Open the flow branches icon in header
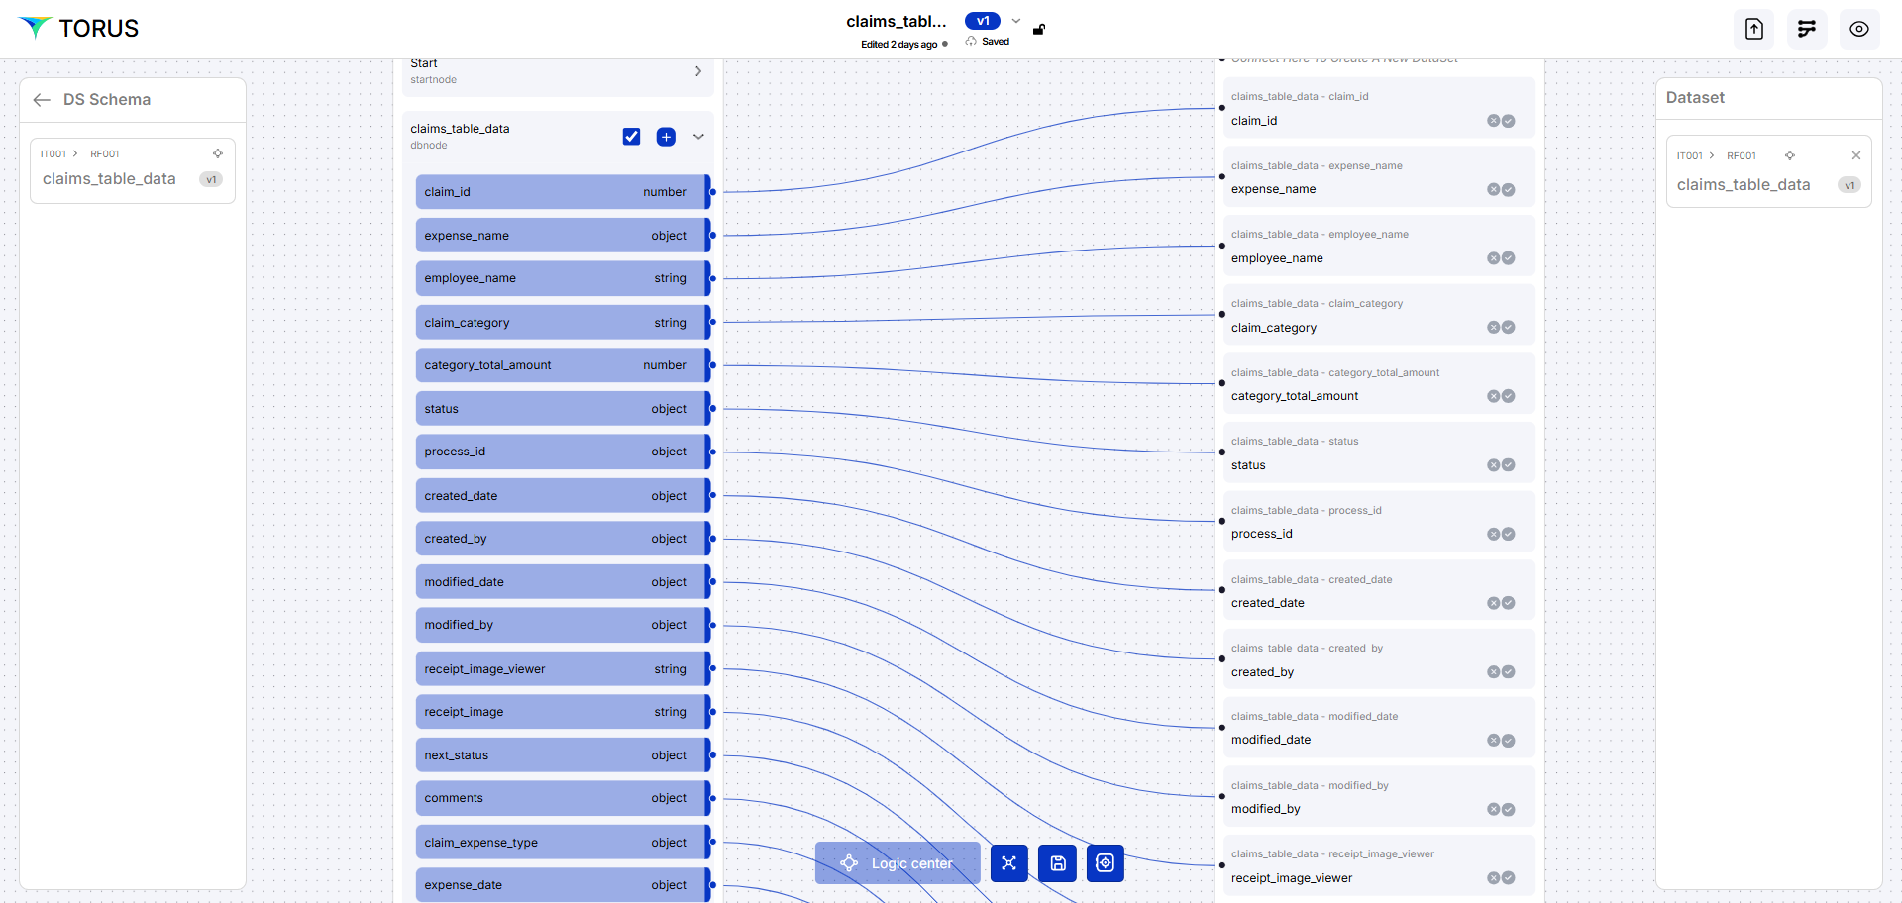 tap(1806, 29)
